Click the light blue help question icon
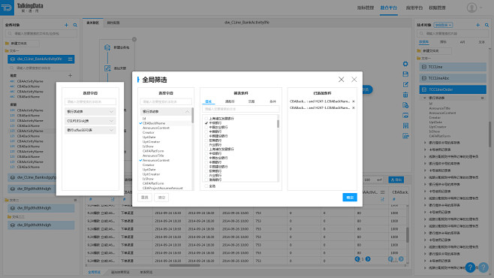The image size is (494, 278). point(483,267)
